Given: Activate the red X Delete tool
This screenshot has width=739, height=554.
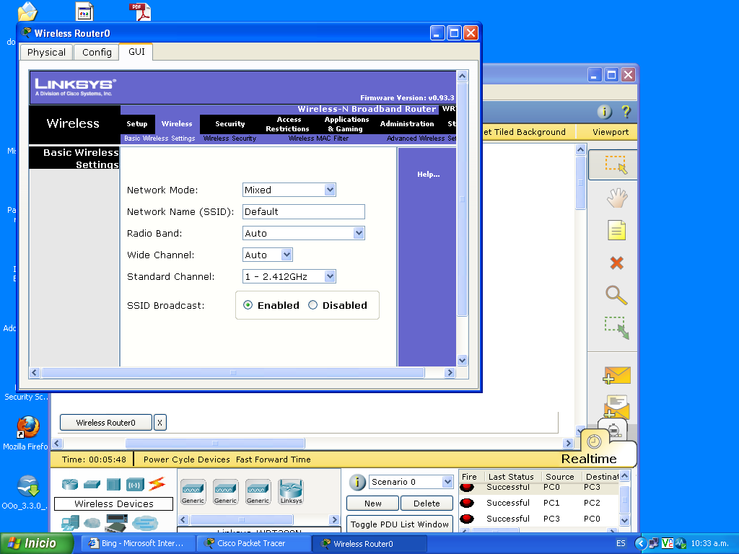Looking at the screenshot, I should click(616, 263).
